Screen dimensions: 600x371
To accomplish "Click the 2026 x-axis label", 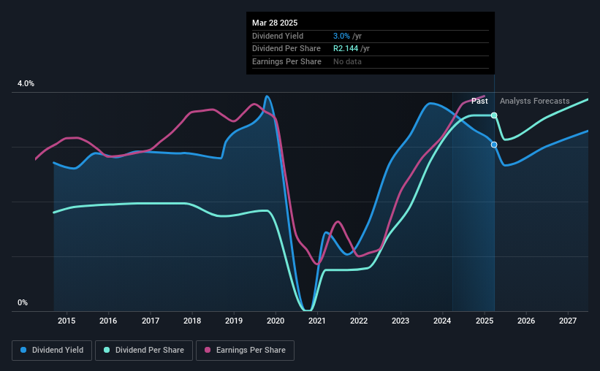I will [526, 321].
